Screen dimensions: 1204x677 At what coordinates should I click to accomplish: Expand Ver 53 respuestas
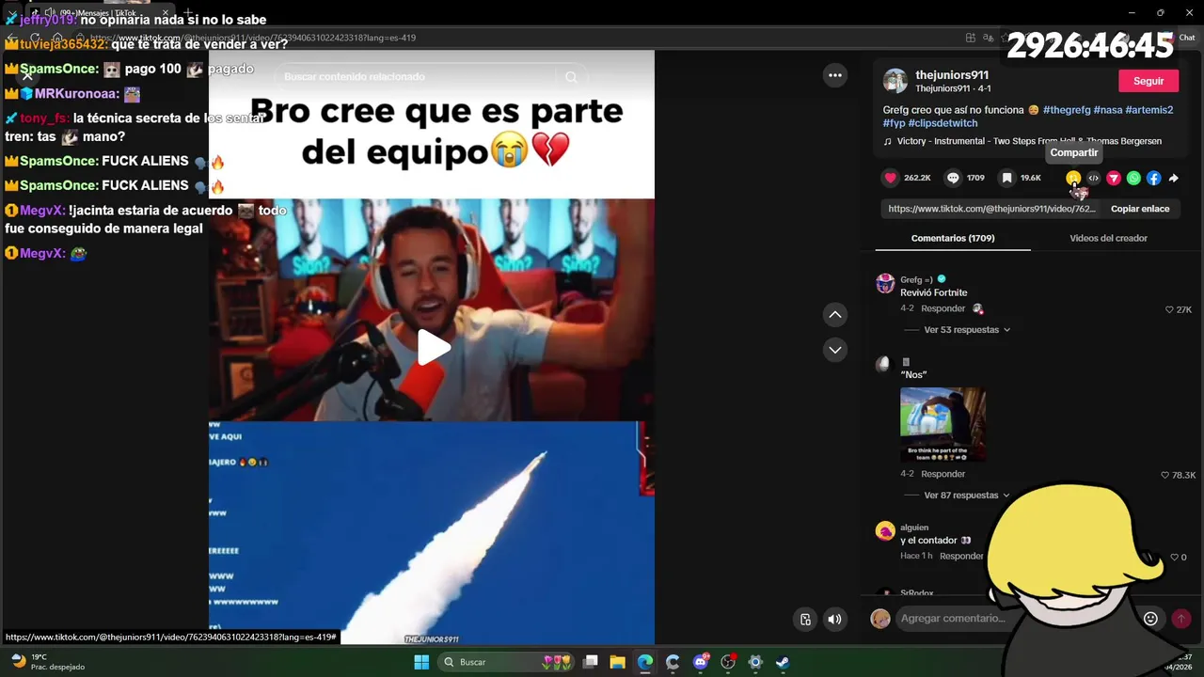[967, 330]
